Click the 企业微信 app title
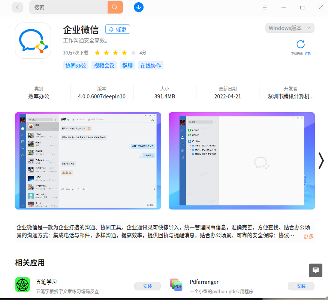The height and width of the screenshot is (300, 328). (81, 30)
